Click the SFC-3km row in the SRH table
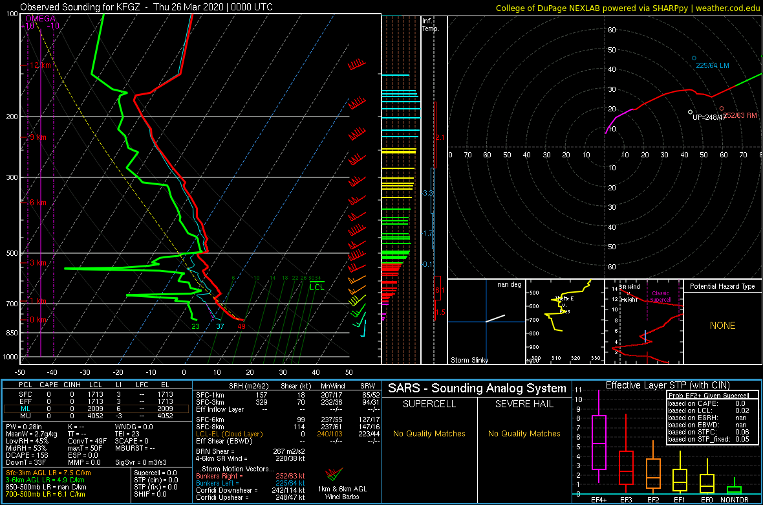 coord(288,401)
